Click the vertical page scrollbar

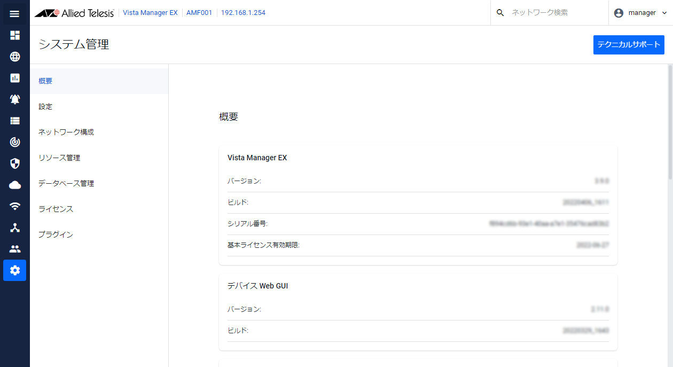pos(670,122)
